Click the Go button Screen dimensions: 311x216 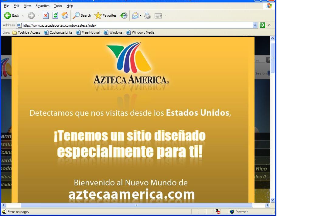[x=265, y=25]
